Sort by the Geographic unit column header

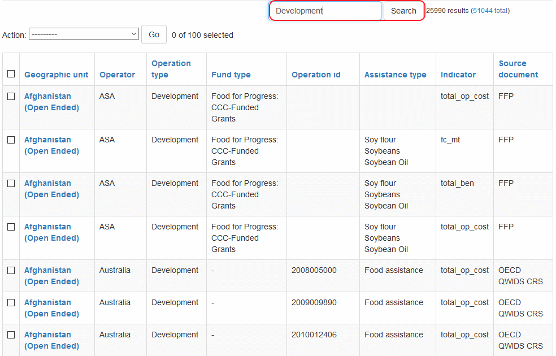click(x=56, y=75)
